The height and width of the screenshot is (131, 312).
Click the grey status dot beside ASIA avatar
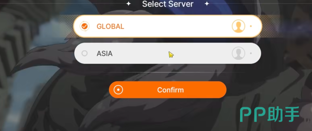[x=251, y=53]
